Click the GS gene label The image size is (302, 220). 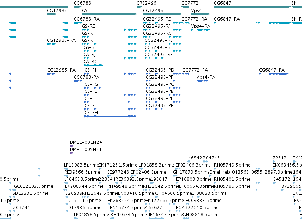pyautogui.click(x=84, y=10)
